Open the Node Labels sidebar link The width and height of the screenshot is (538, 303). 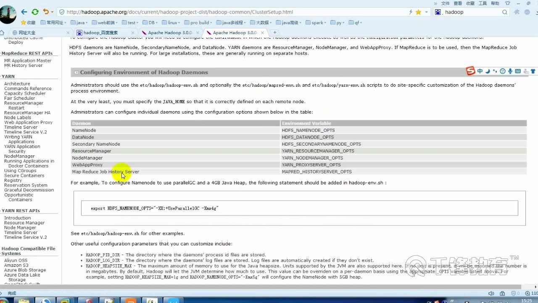pyautogui.click(x=18, y=117)
